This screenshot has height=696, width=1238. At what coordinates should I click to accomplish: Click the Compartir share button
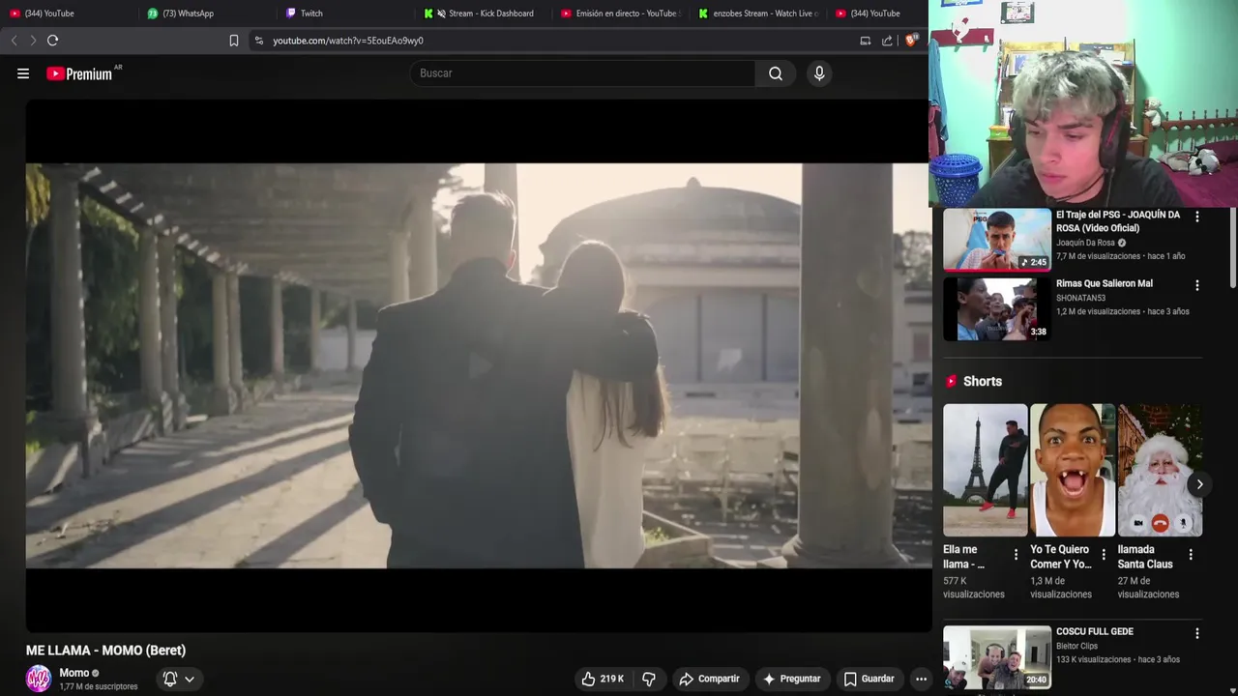(x=709, y=679)
